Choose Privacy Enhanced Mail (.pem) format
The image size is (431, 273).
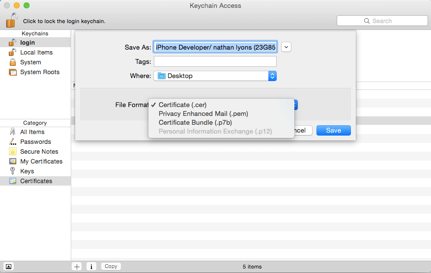(203, 114)
